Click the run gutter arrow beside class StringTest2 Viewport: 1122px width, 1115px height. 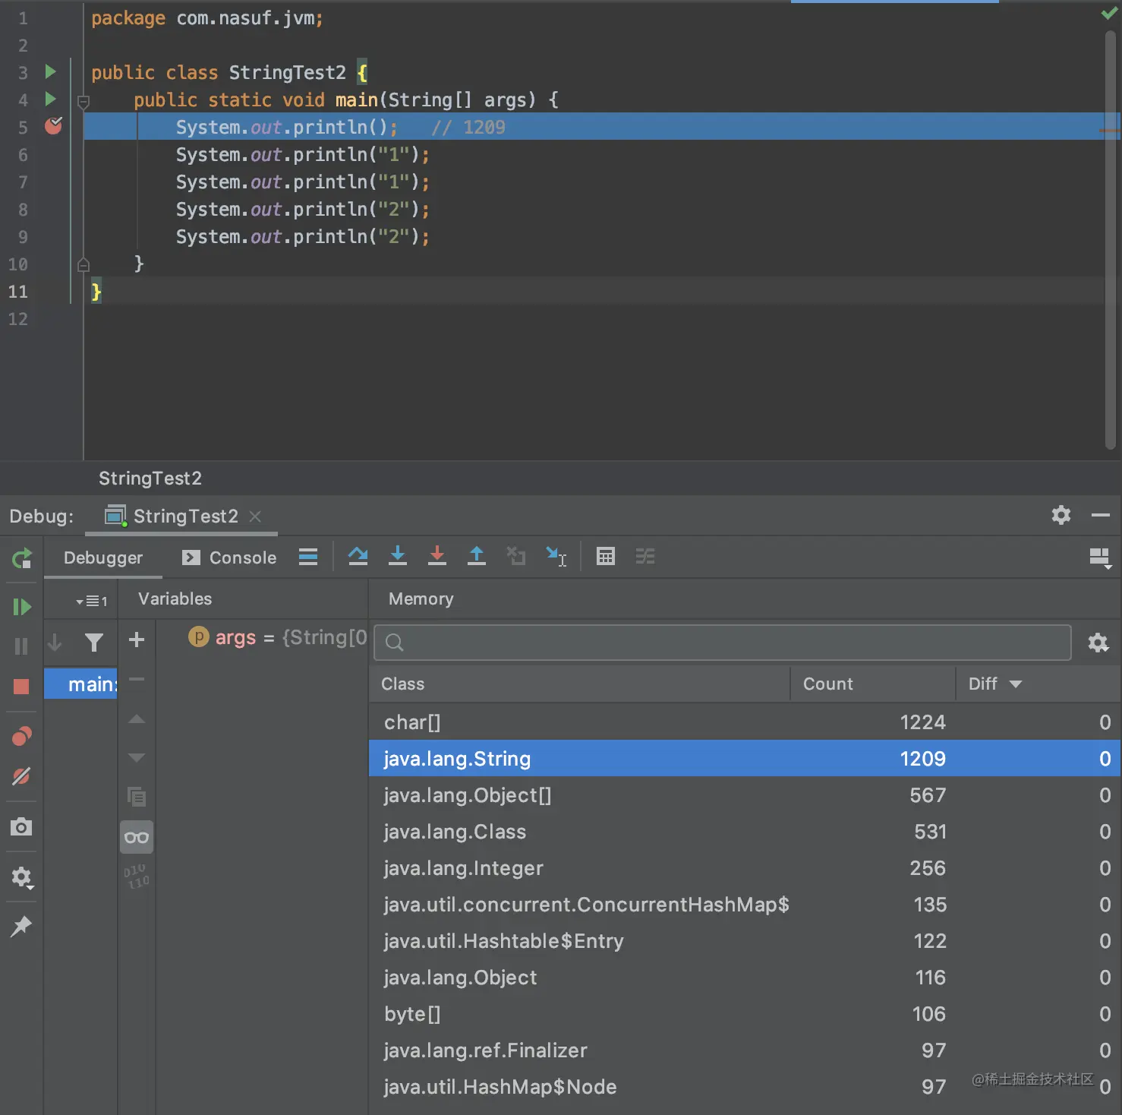pyautogui.click(x=50, y=72)
